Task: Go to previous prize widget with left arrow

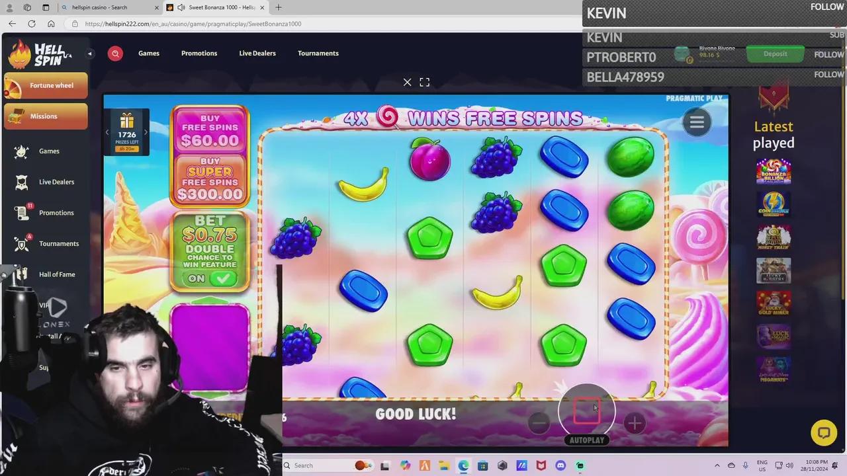Action: (107, 132)
